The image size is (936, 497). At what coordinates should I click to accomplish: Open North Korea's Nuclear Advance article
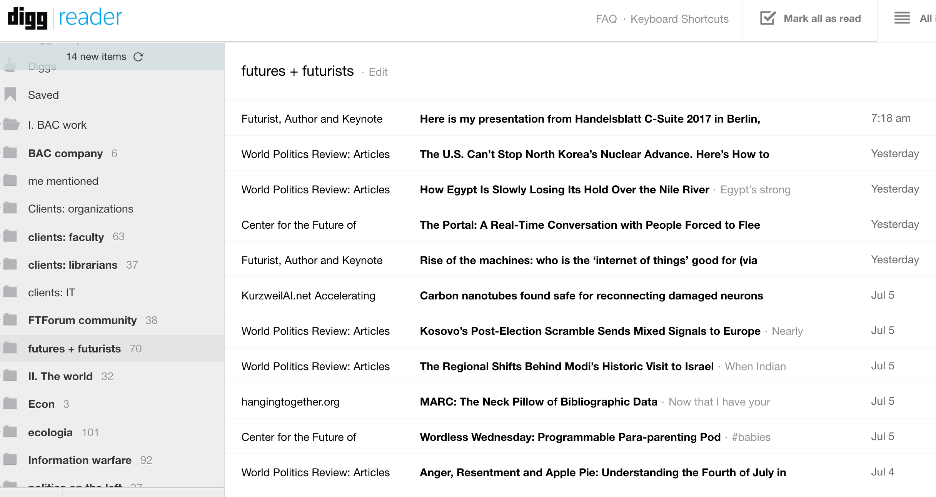594,154
